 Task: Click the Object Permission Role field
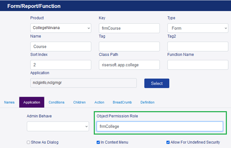point(160,126)
